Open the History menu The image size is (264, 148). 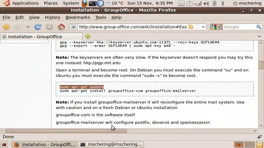52,17
